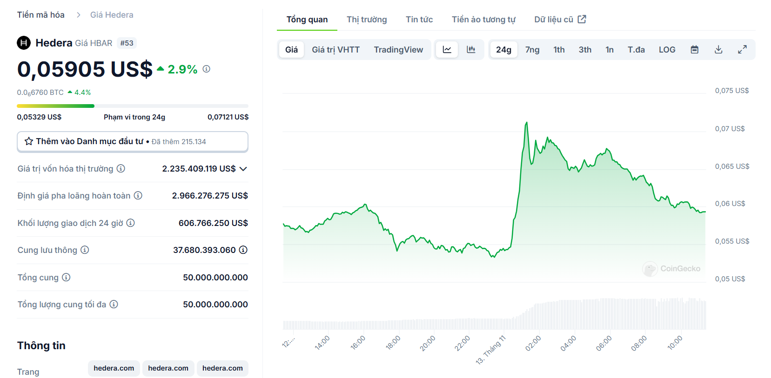Viewport: 771px width, 378px height.
Task: Select the Giá chart toggle
Action: click(x=292, y=49)
